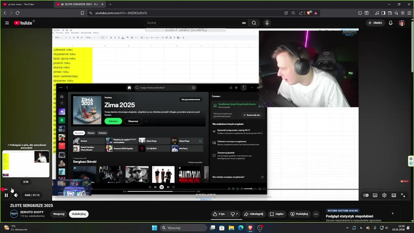
Task: Click the Spotify Obserwuj button in the video
Action: coord(133,121)
